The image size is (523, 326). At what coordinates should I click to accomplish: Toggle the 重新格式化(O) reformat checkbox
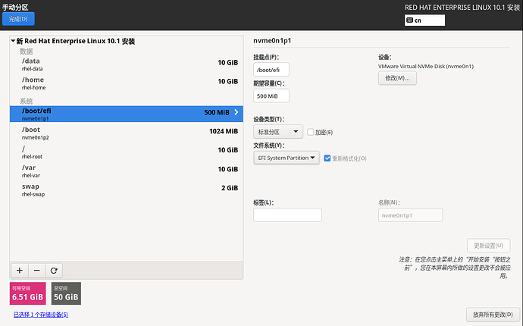coord(327,158)
